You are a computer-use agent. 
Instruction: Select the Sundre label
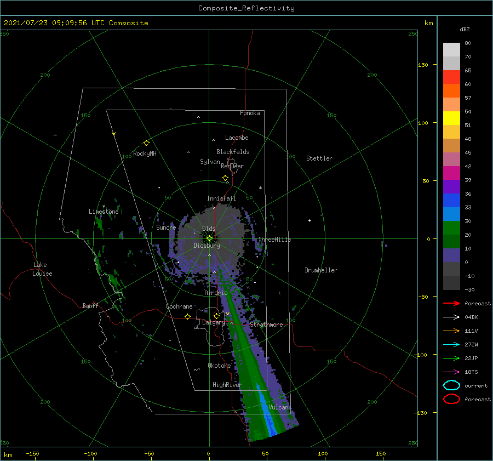(x=166, y=227)
